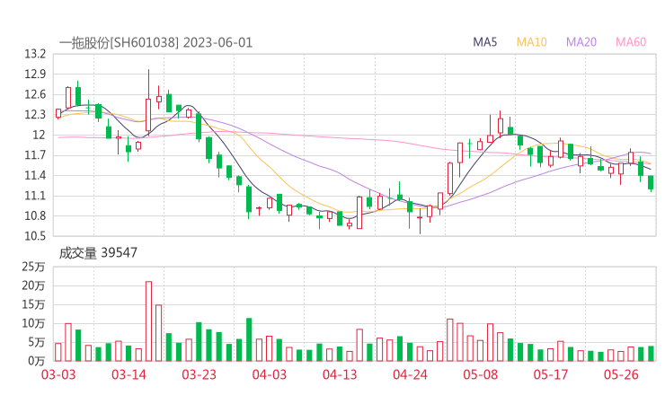
Task: Select the 11.7 price axis label
Action: (x=35, y=155)
